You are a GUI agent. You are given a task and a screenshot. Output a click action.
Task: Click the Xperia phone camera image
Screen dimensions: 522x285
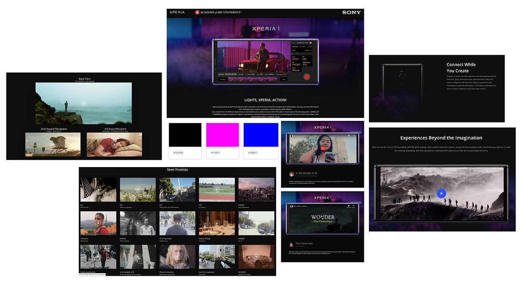[x=402, y=82]
